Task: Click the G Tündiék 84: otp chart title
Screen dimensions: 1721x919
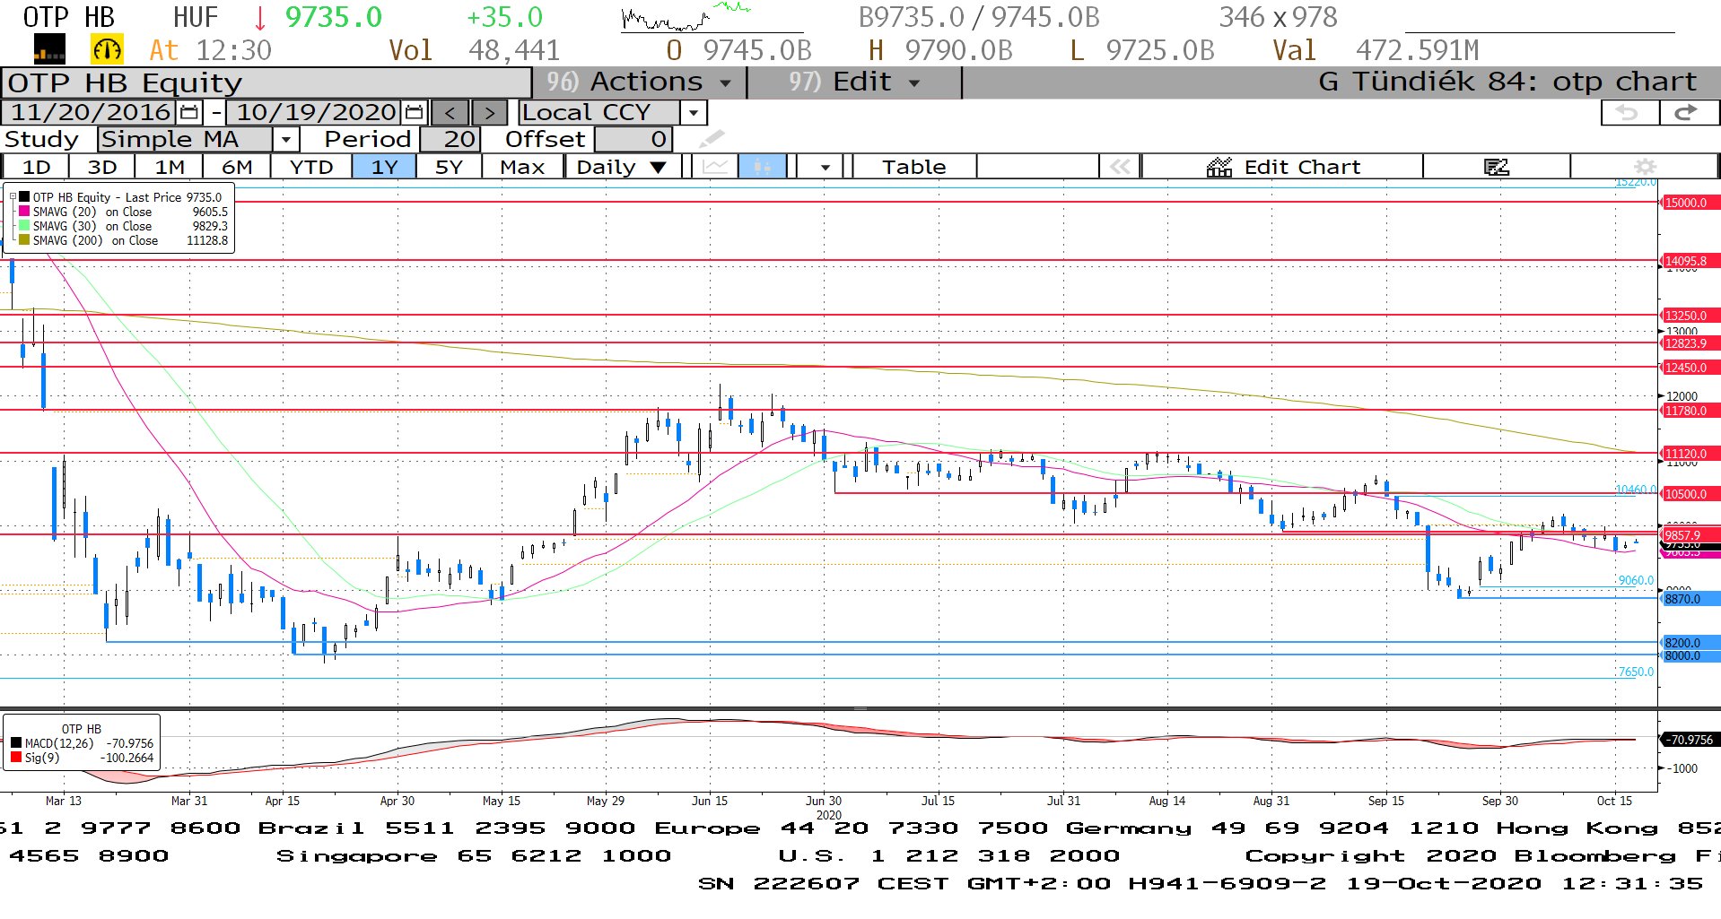Action: (x=1507, y=82)
